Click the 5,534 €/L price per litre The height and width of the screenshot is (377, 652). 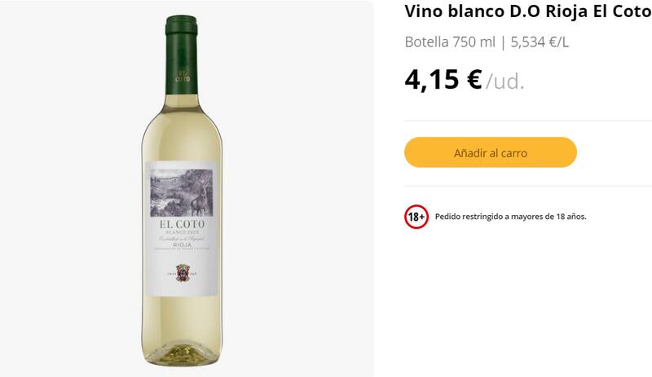tap(540, 42)
